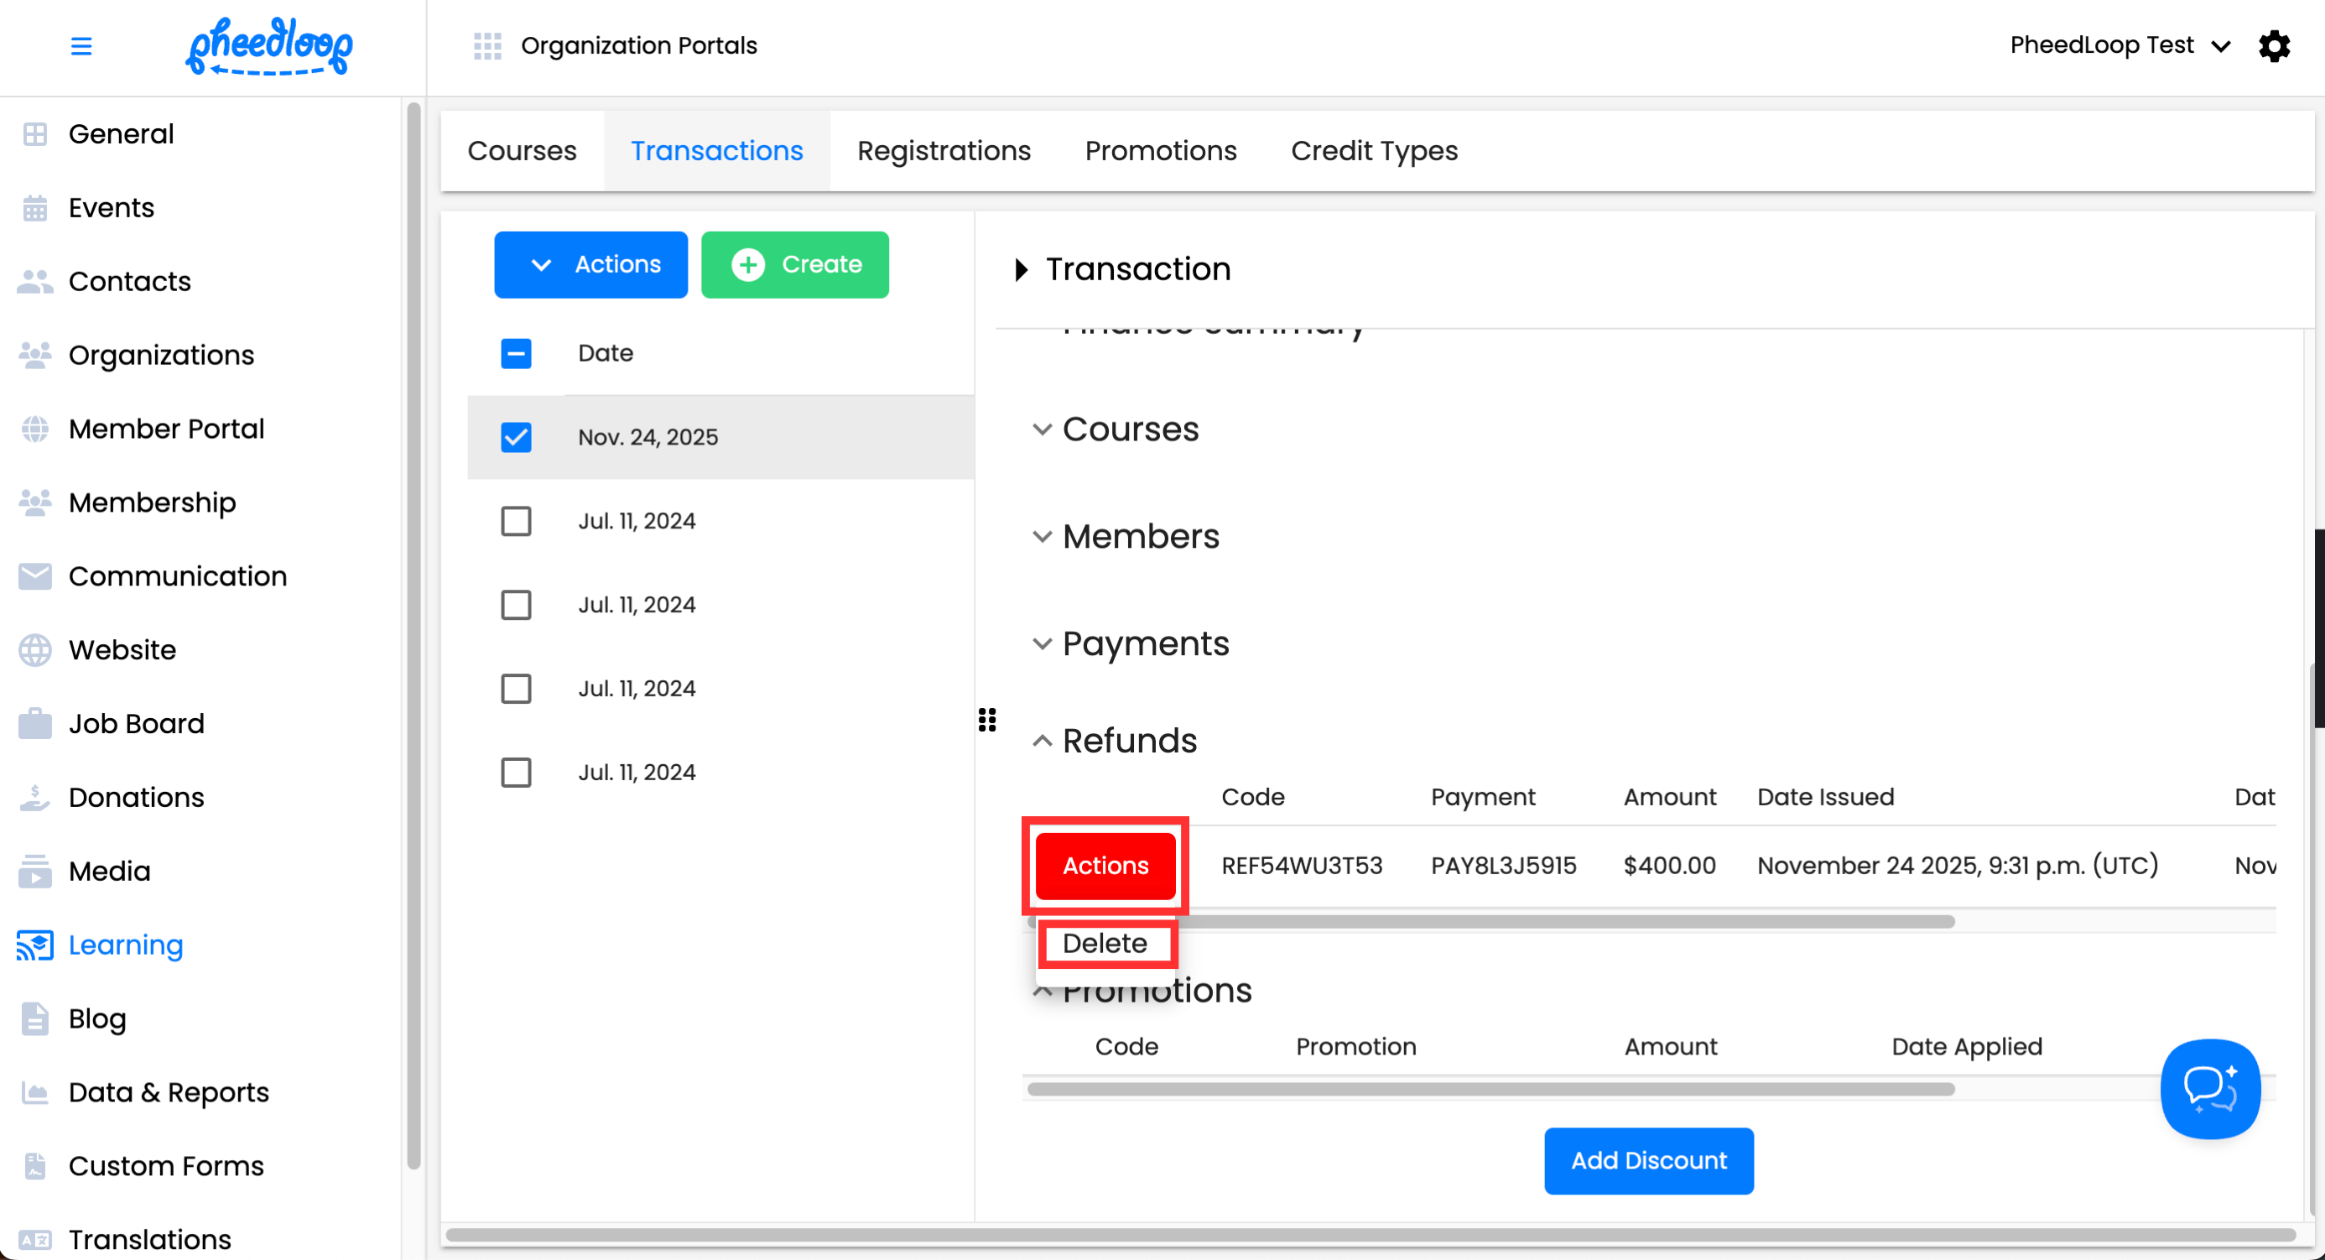Switch to the Registrations tab
Screen dimensions: 2325x1260
[944, 151]
